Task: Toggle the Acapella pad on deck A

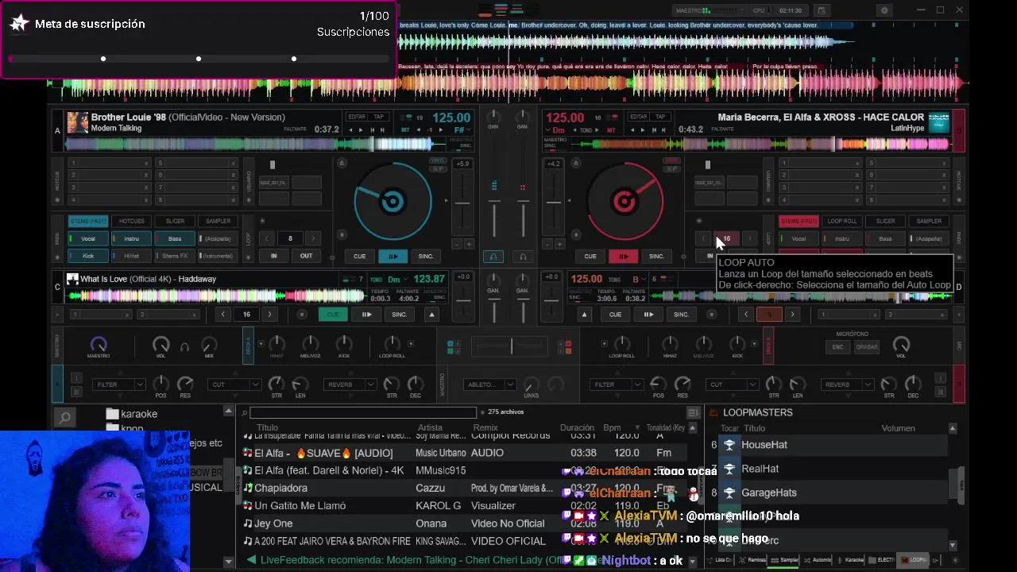Action: 217,238
